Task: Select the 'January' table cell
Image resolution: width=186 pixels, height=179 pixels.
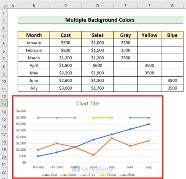Action: [34, 42]
